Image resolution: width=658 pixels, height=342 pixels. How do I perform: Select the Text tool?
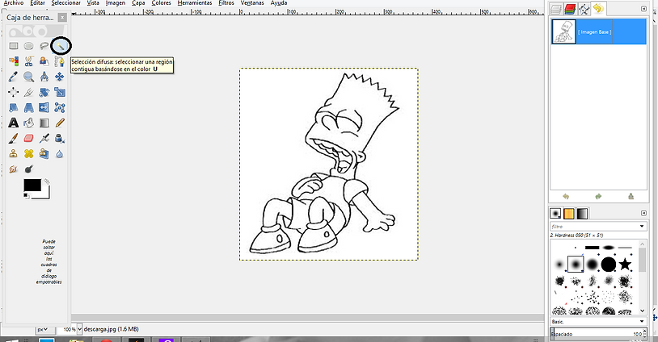14,123
